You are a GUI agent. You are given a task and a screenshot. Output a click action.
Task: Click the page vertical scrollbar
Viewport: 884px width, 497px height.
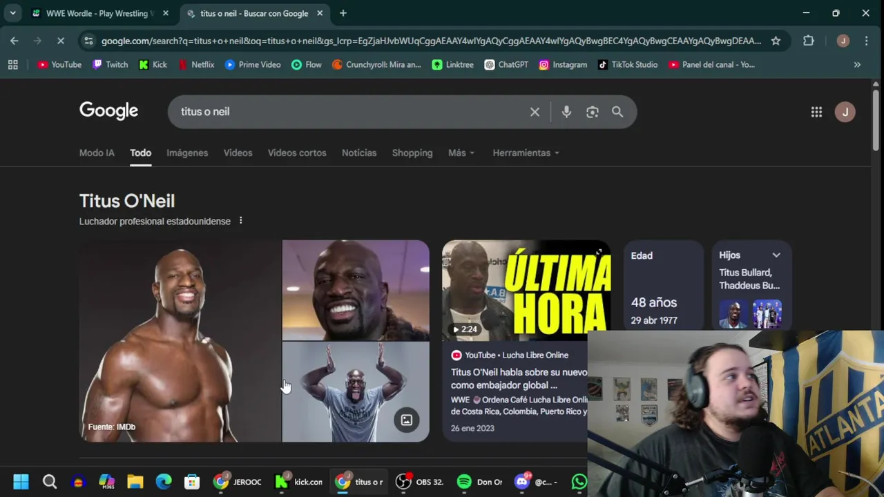876,121
